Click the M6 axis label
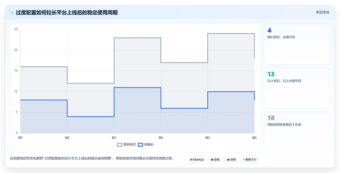This screenshot has height=173, width=340. pos(254,138)
